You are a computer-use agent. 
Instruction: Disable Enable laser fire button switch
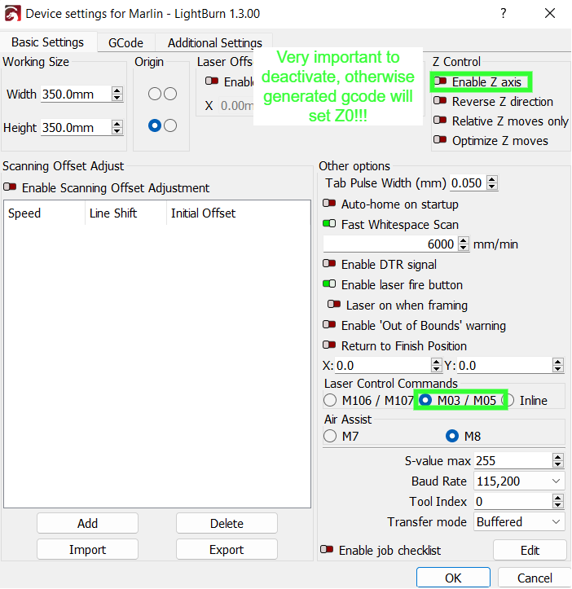[329, 284]
